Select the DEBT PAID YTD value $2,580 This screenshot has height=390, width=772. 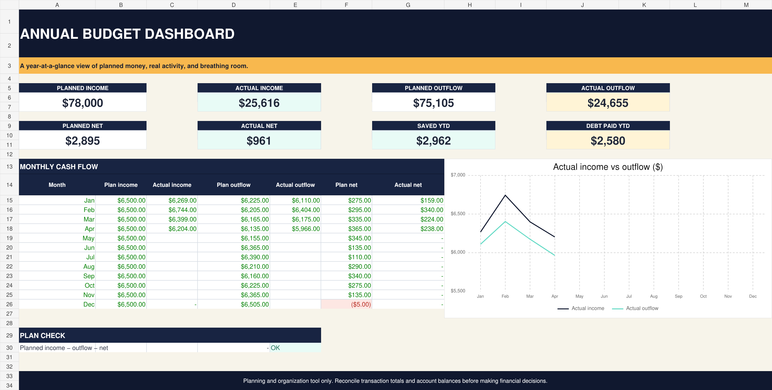coord(608,140)
